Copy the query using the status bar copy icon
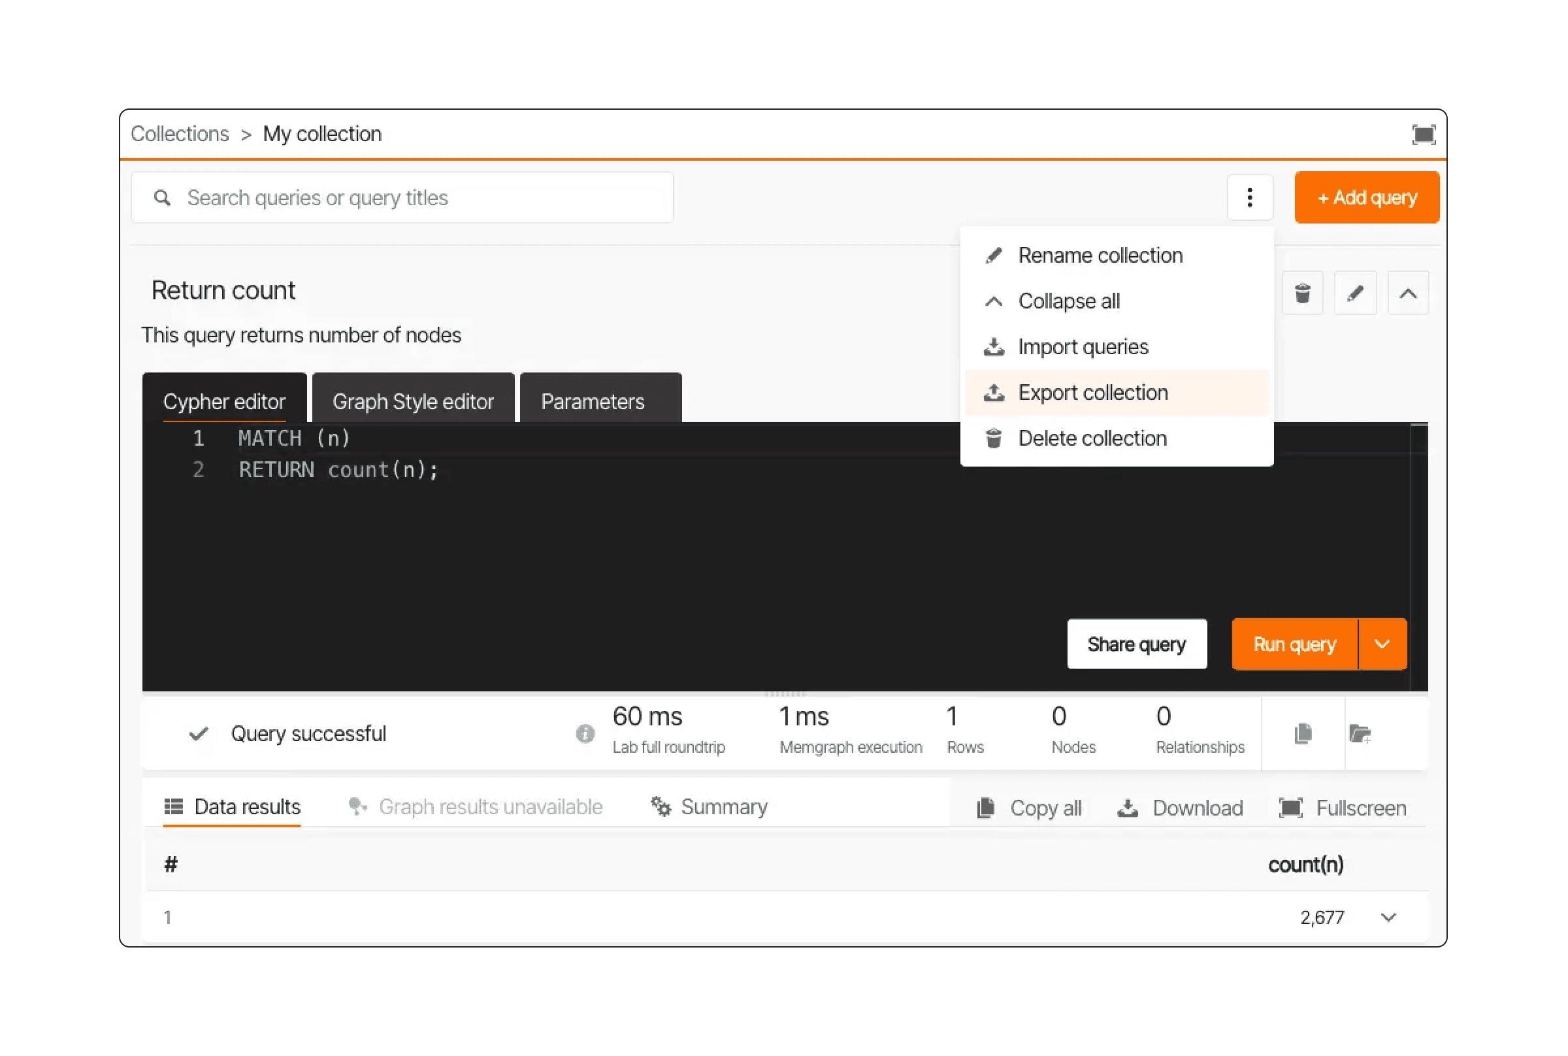Image resolution: width=1568 pixels, height=1056 pixels. pyautogui.click(x=1302, y=733)
